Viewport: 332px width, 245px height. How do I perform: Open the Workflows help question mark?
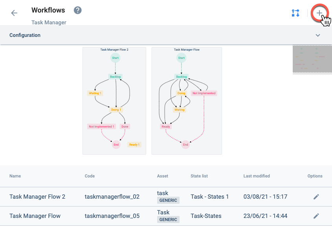click(x=78, y=10)
